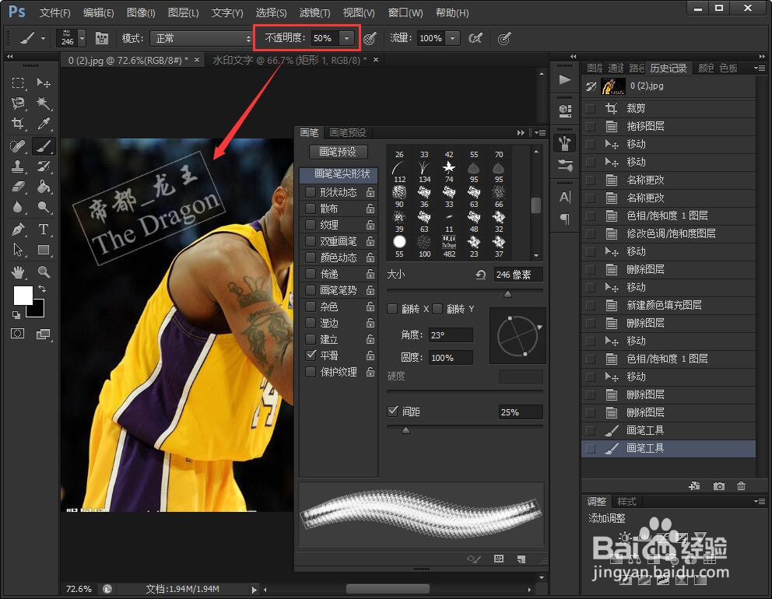
Task: Open the opacity 50% slider dropdown
Action: (346, 38)
